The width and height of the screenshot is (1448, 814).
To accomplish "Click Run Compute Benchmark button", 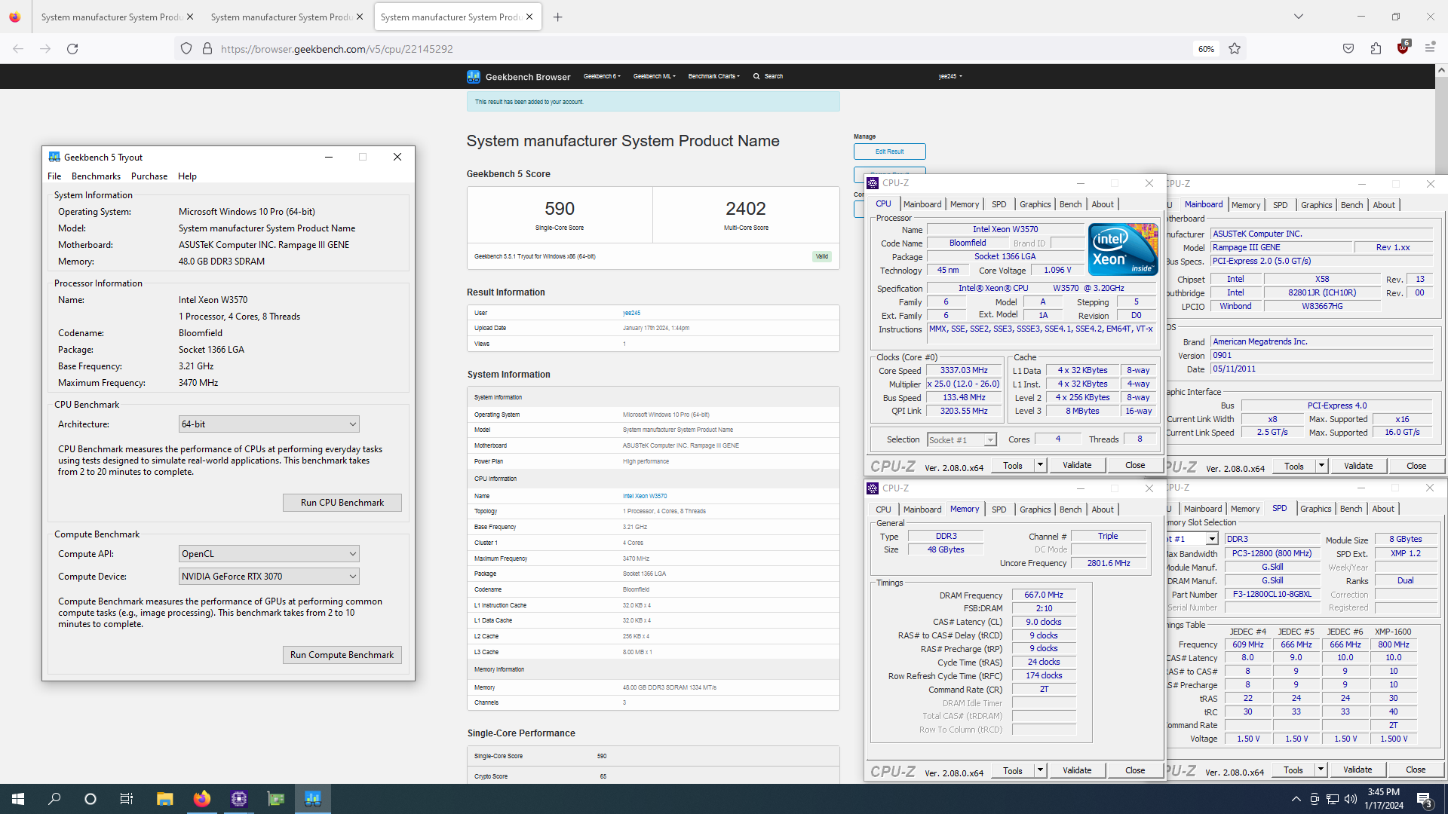I will tap(342, 655).
